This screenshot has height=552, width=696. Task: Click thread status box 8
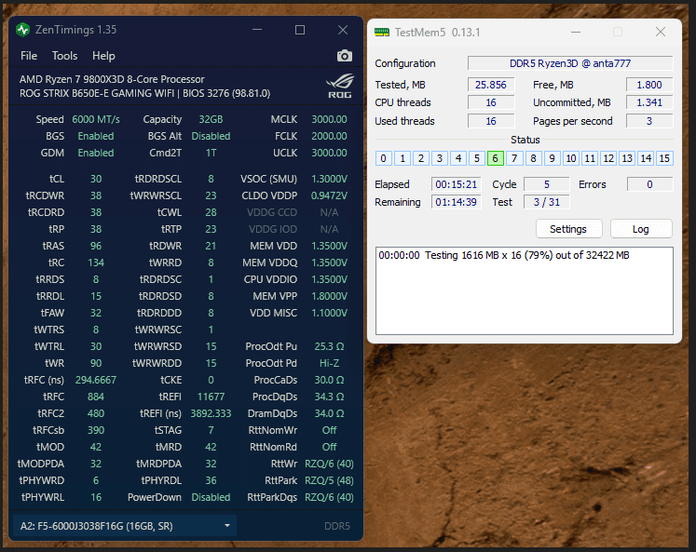click(533, 158)
